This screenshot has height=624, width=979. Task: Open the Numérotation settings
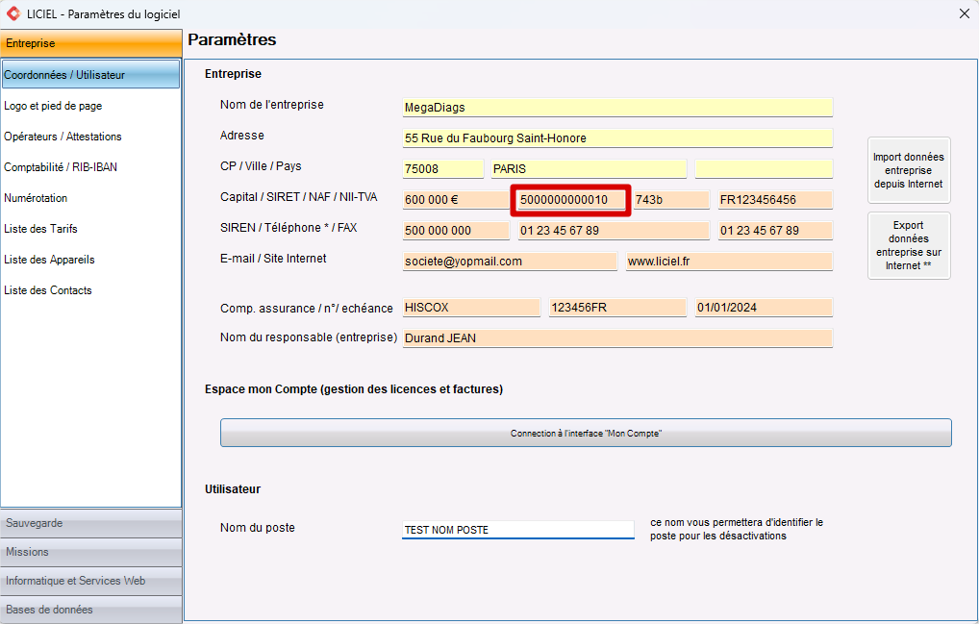click(x=36, y=198)
